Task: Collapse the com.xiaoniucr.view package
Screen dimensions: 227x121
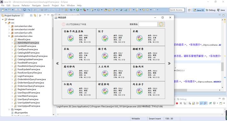Action: pyautogui.click(x=9, y=36)
